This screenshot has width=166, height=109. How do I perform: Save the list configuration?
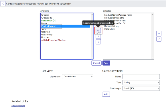pos(106,63)
